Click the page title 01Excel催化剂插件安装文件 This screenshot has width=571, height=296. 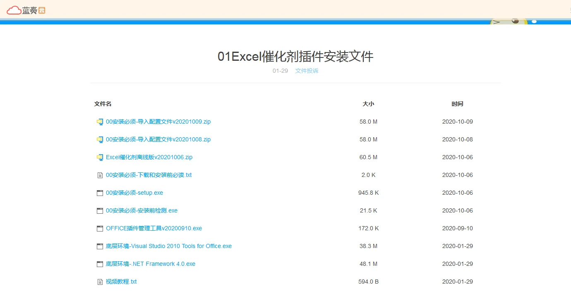click(295, 56)
